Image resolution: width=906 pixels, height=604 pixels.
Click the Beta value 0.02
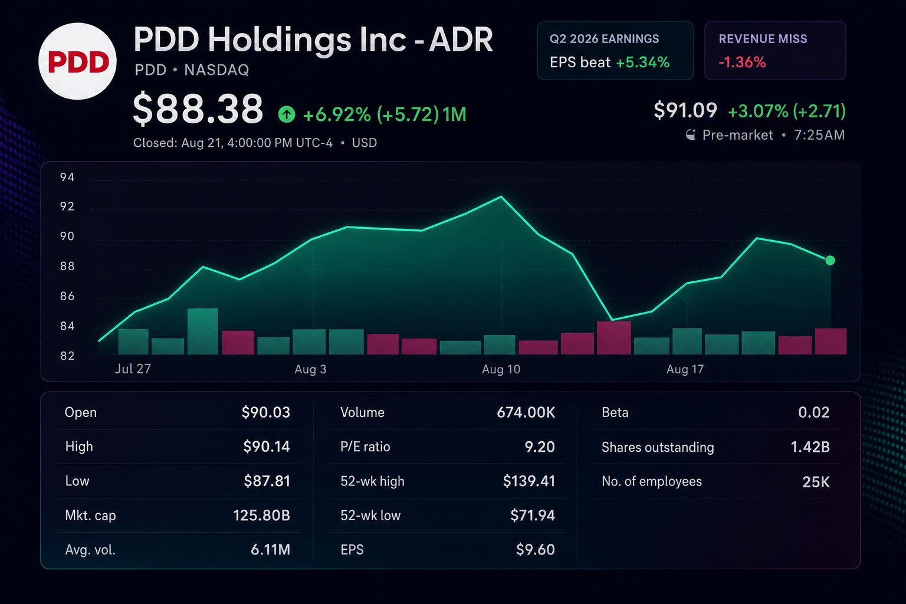pyautogui.click(x=814, y=412)
